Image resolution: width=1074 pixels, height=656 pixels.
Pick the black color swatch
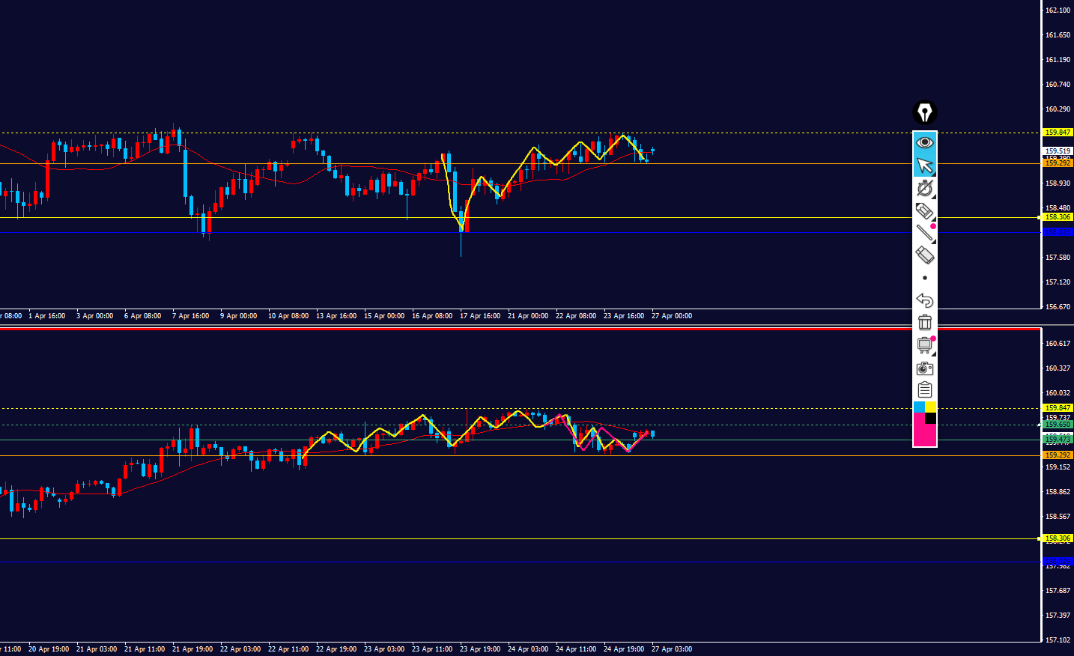930,418
